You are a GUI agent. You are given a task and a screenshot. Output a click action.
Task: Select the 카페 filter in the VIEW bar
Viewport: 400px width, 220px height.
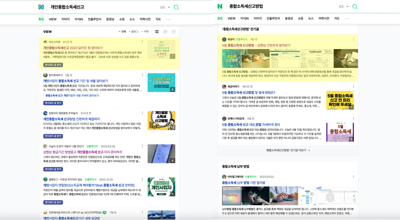(x=146, y=31)
